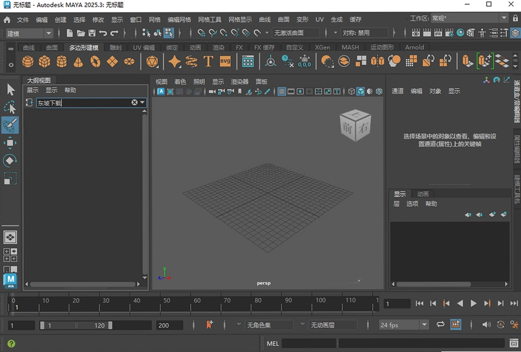Mute audio with the speaker icon

(x=486, y=324)
